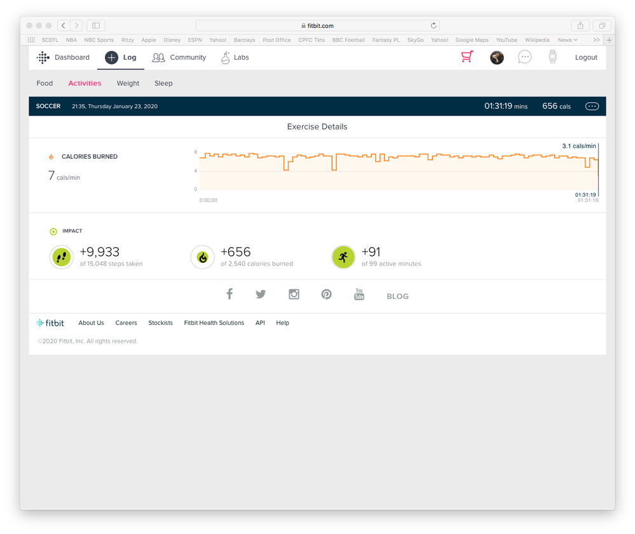Open the Fantasy PL bookmark
Image resolution: width=635 pixels, height=534 pixels.
click(x=386, y=40)
